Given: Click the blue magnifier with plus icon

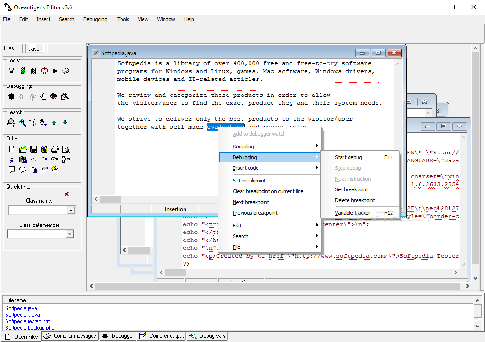Looking at the screenshot, I should pos(22,123).
